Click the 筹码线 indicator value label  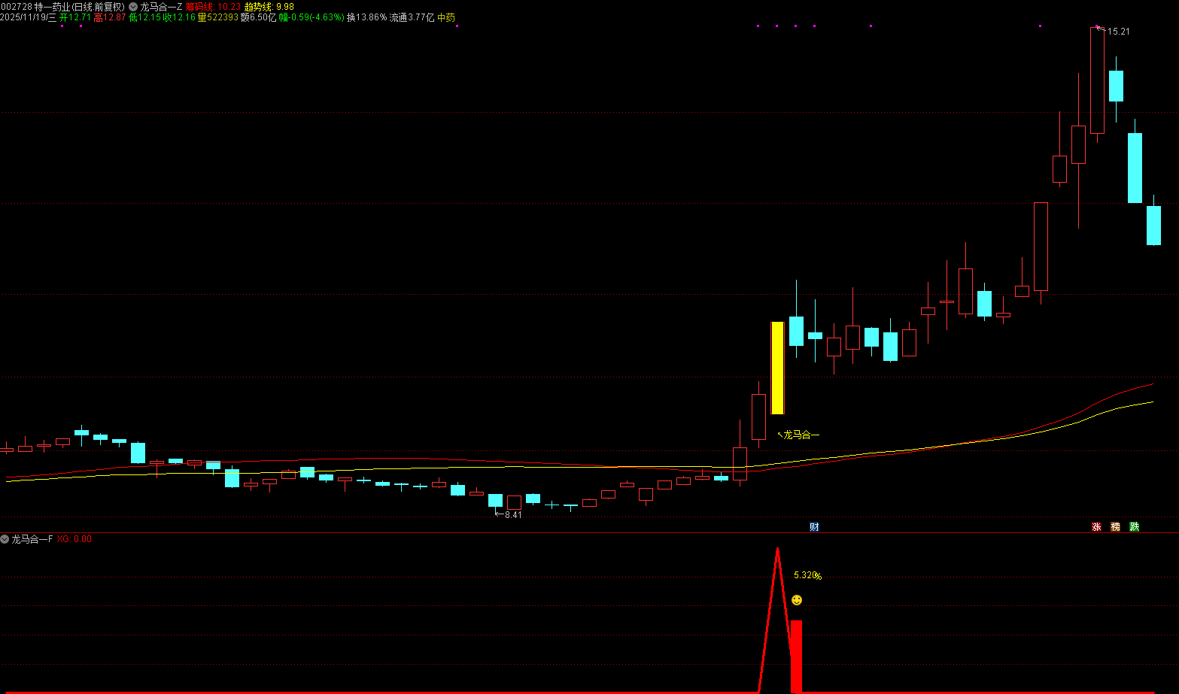pos(213,7)
